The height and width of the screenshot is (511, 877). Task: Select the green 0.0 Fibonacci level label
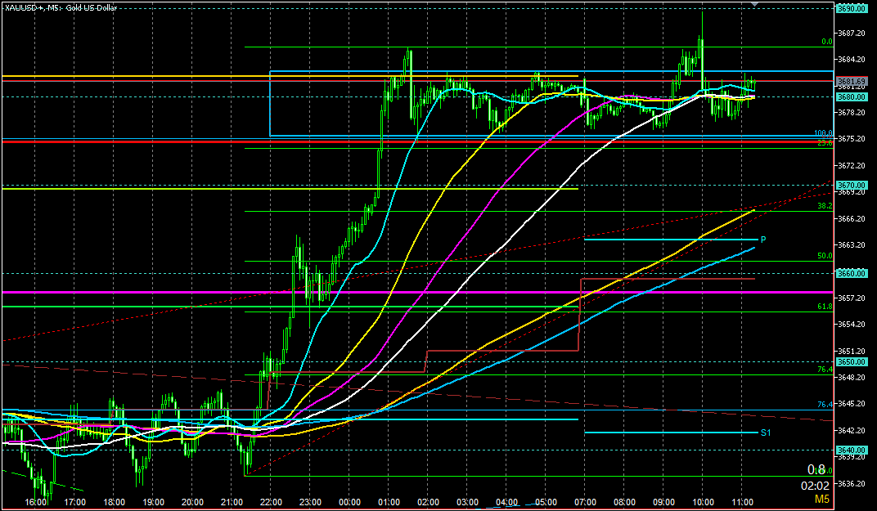(826, 42)
